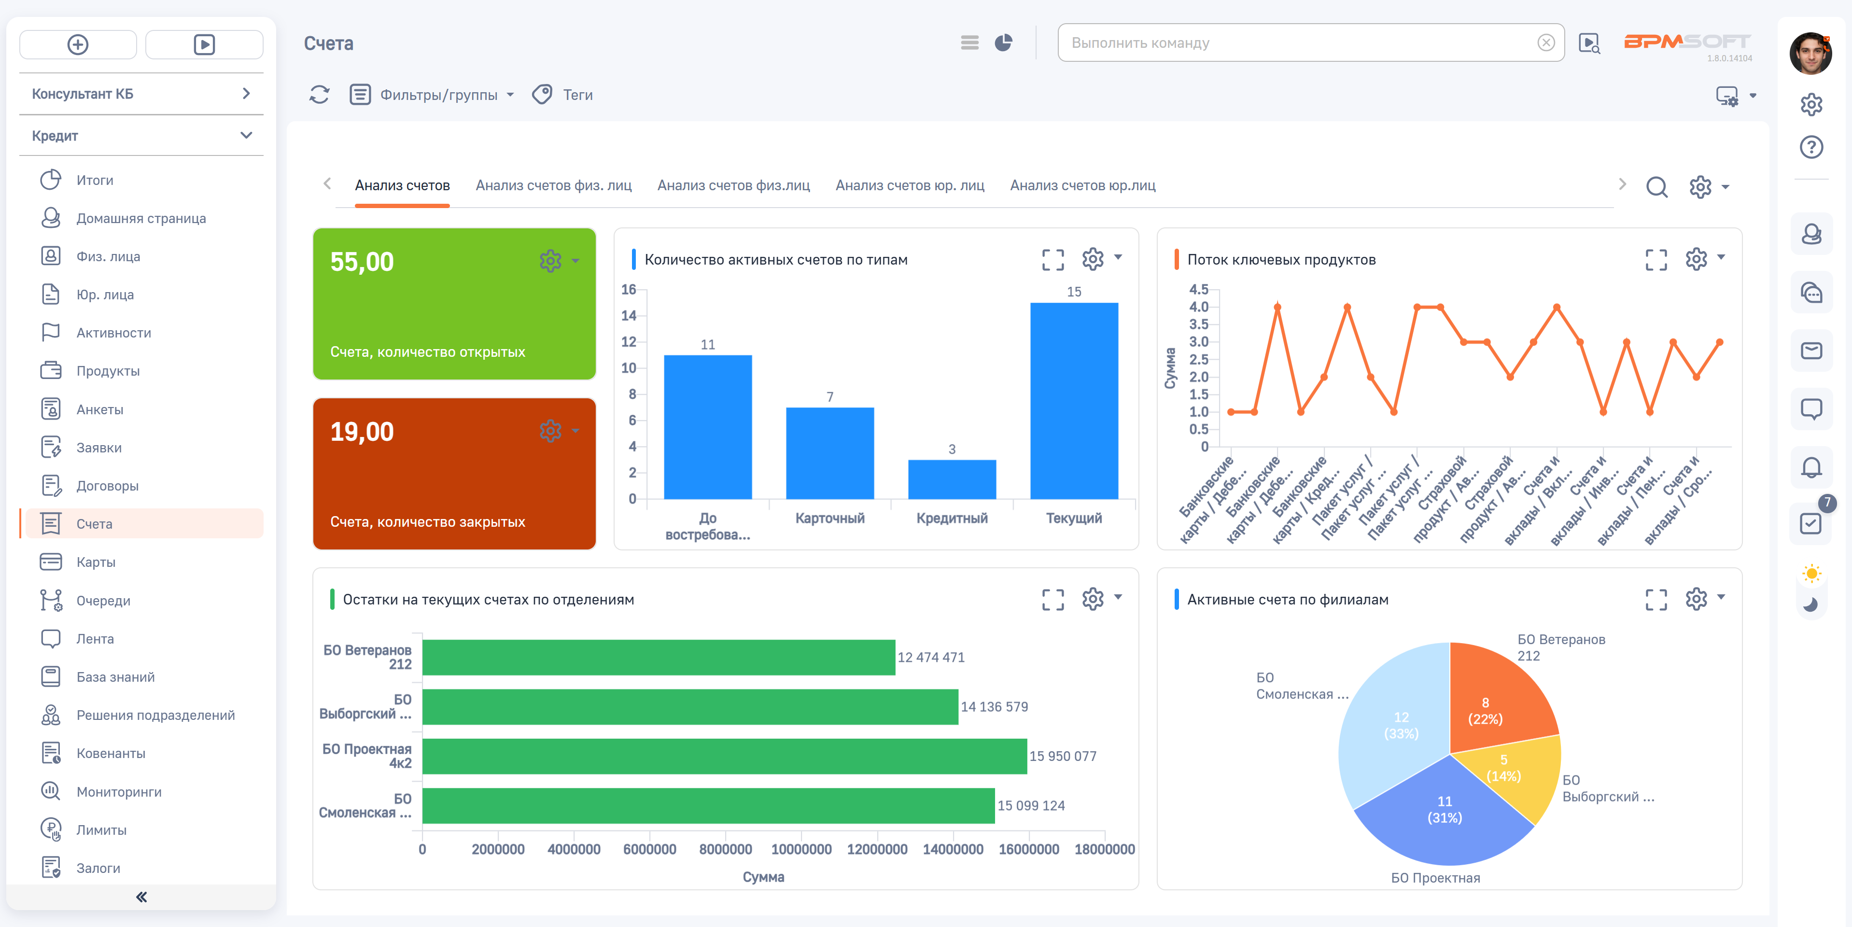The width and height of the screenshot is (1852, 927).
Task: Open the notifications bell icon
Action: [x=1810, y=468]
